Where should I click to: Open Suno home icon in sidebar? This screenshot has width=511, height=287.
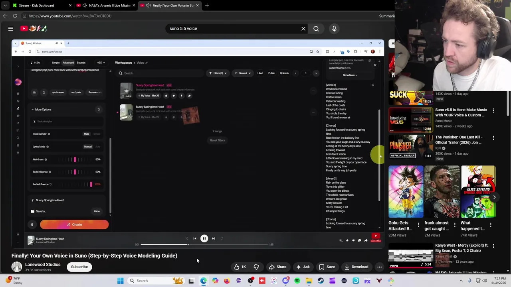(x=18, y=94)
